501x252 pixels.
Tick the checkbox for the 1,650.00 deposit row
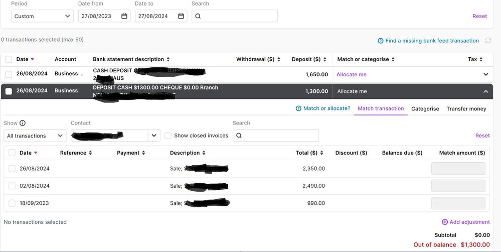pyautogui.click(x=9, y=74)
